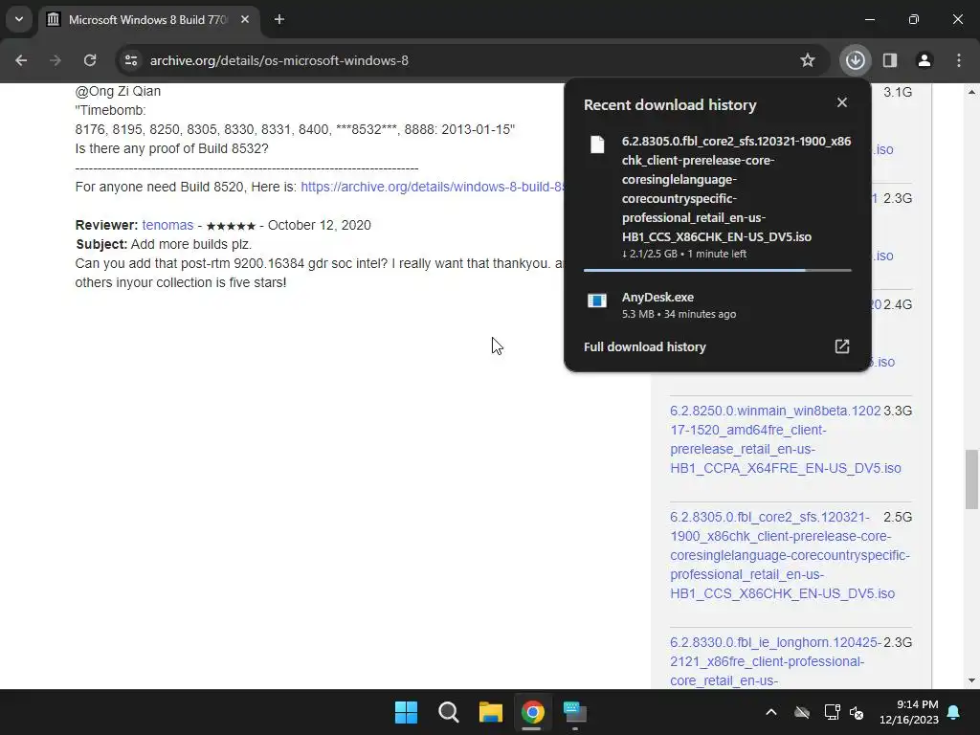Open reviewer tenomas profile link
Screen dimensions: 980x735
point(167,225)
